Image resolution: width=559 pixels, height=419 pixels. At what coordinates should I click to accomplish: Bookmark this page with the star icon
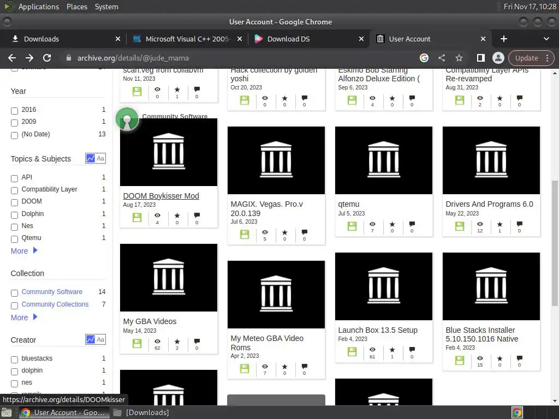[x=459, y=58]
